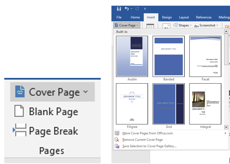The height and width of the screenshot is (164, 230).
Task: Click the Banded label text
Action: [169, 79]
